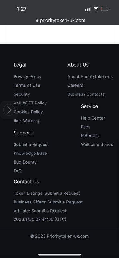Open the Knowledge Base link
This screenshot has width=119, height=258.
click(30, 153)
